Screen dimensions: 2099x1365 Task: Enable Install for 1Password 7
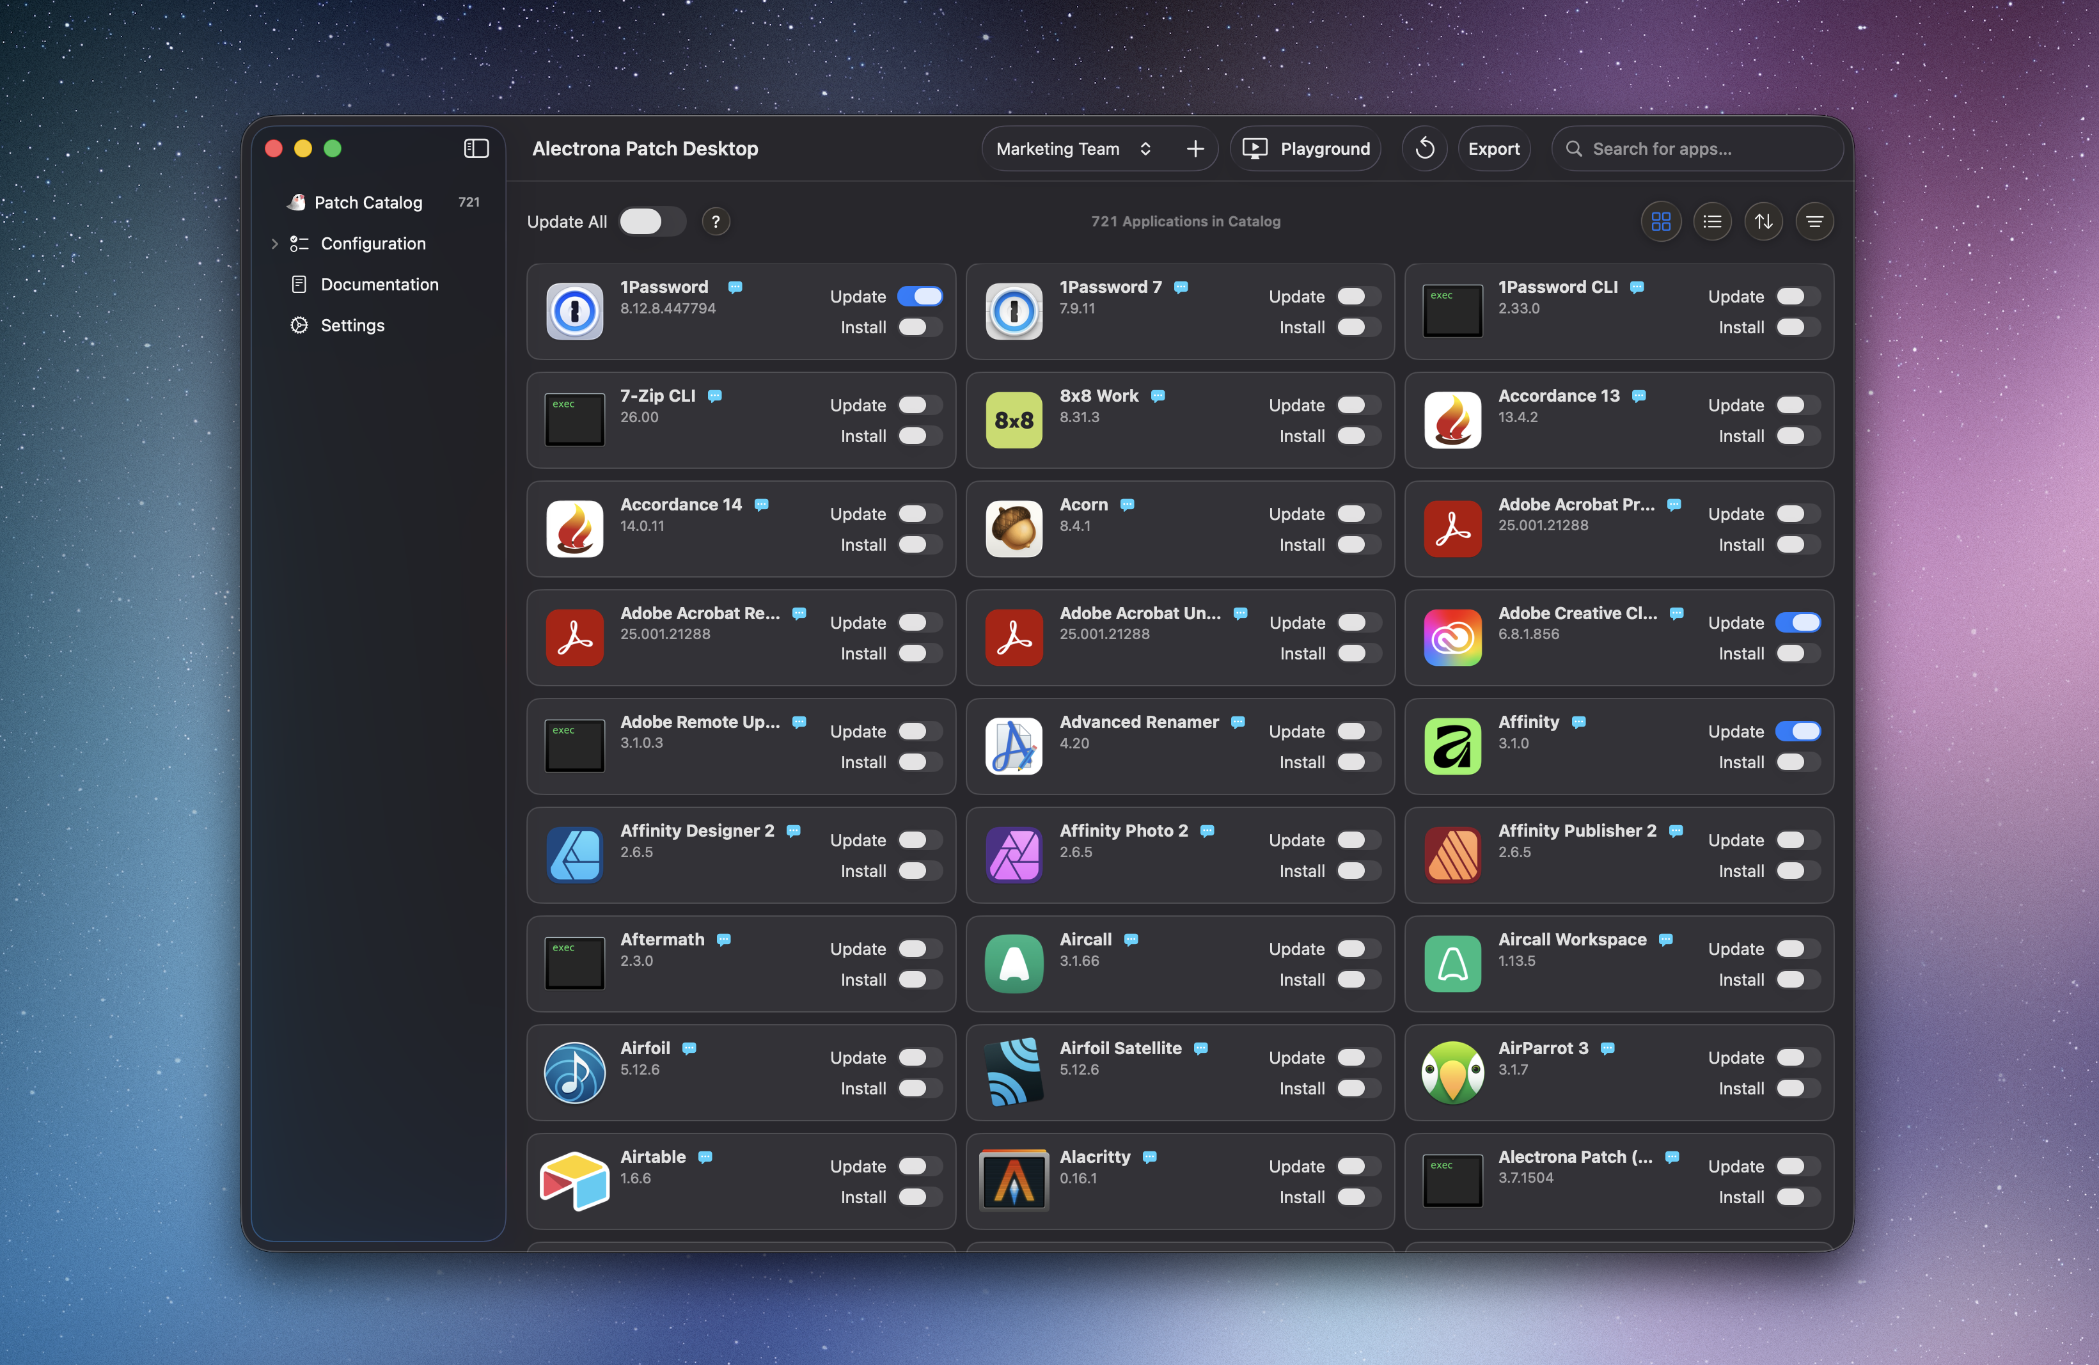click(x=1359, y=327)
